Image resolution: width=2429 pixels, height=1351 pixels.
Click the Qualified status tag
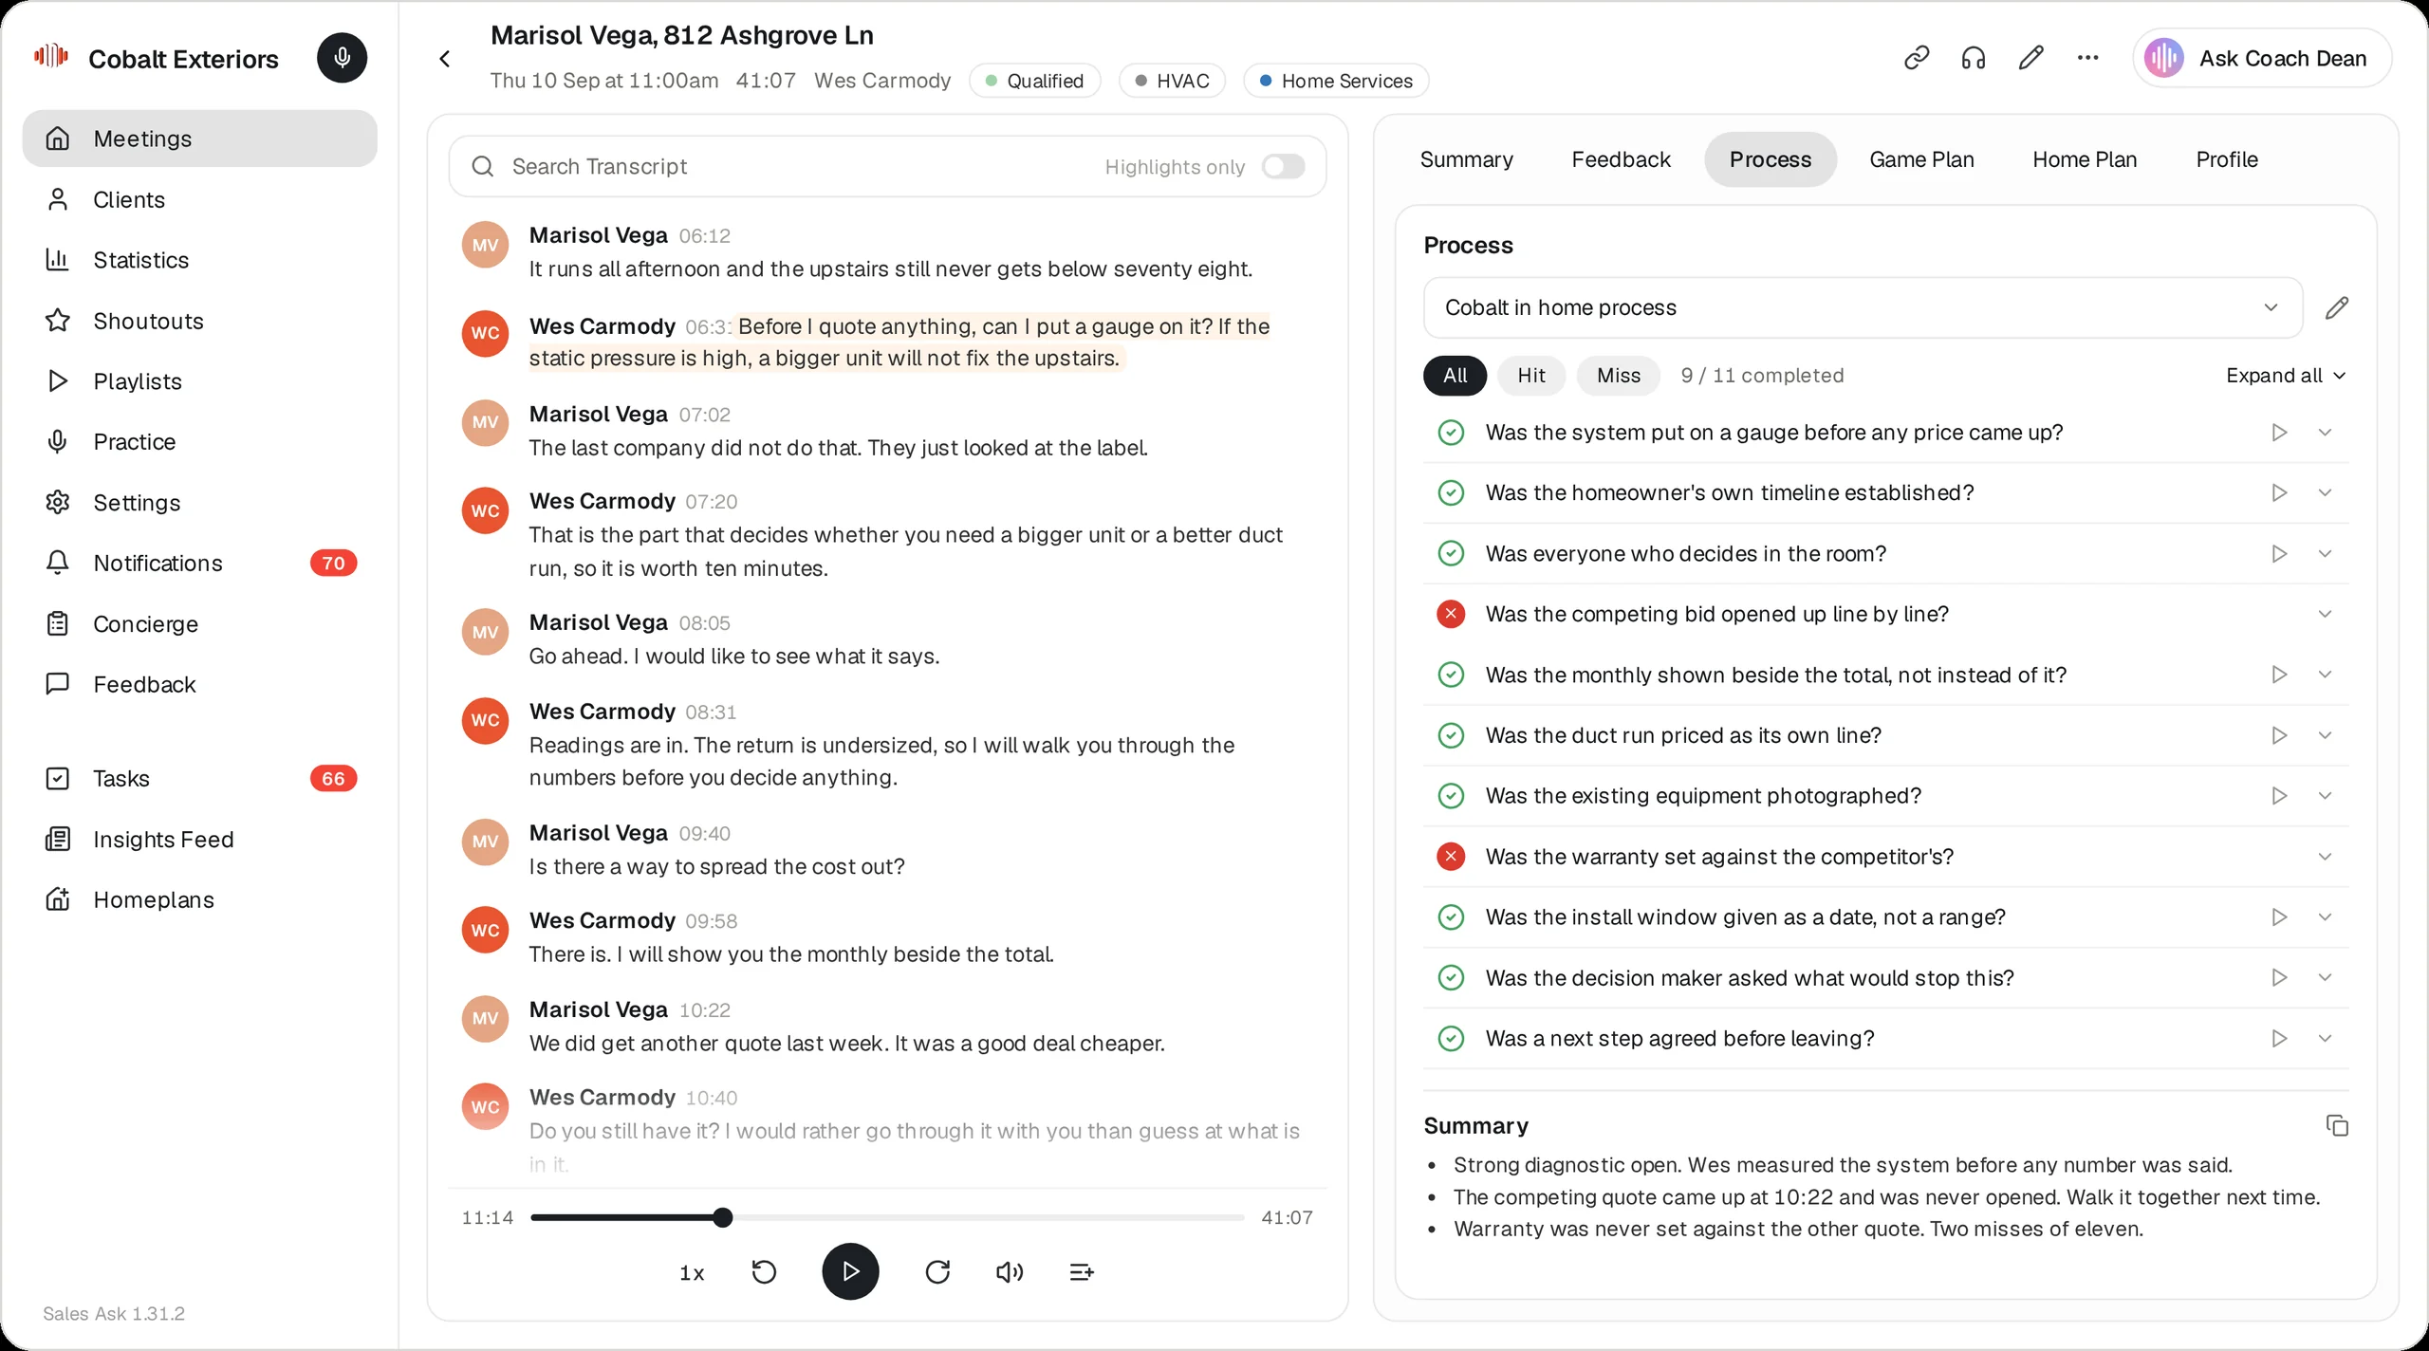click(1034, 81)
